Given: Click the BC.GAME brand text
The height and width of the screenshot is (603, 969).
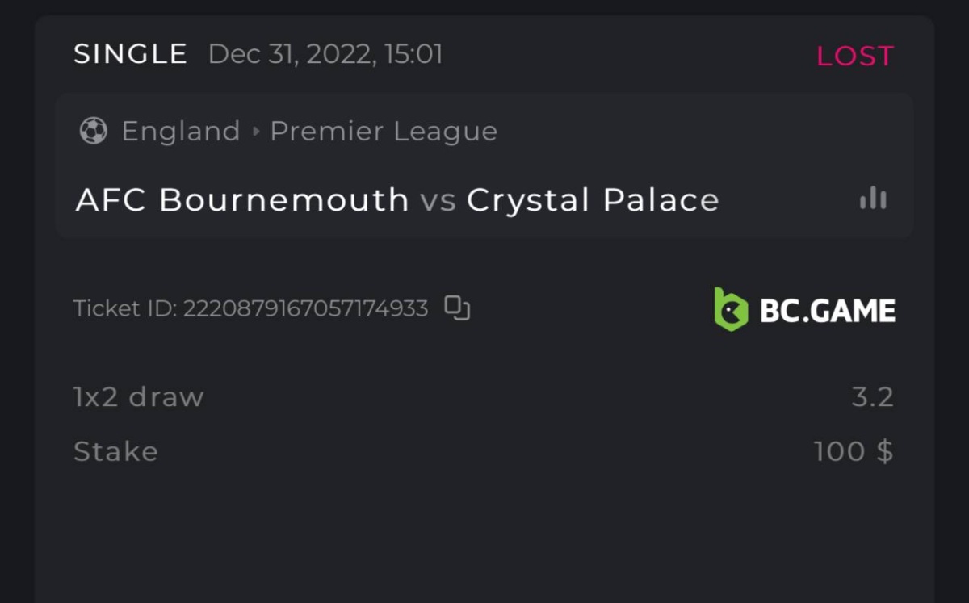Looking at the screenshot, I should 827,311.
